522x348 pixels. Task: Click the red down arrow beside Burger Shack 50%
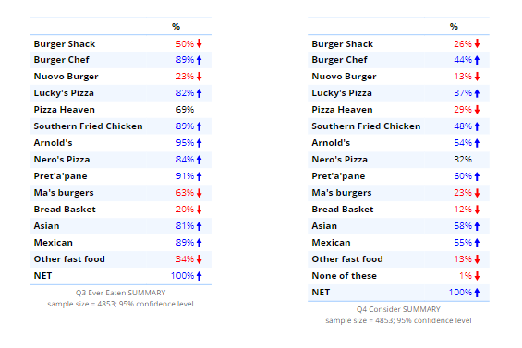pyautogui.click(x=199, y=43)
